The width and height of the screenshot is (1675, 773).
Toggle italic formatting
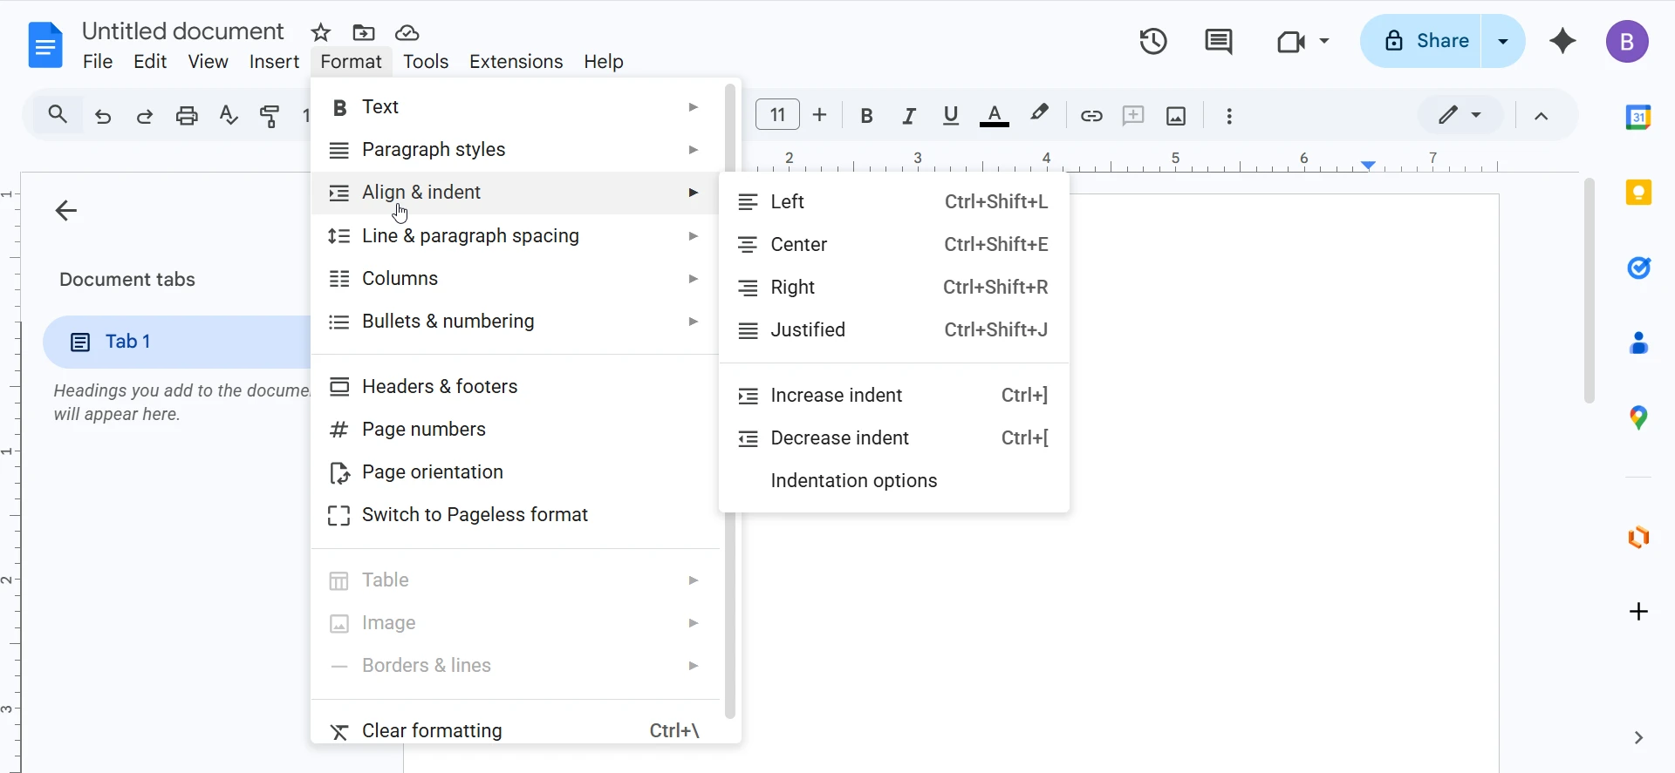[909, 116]
